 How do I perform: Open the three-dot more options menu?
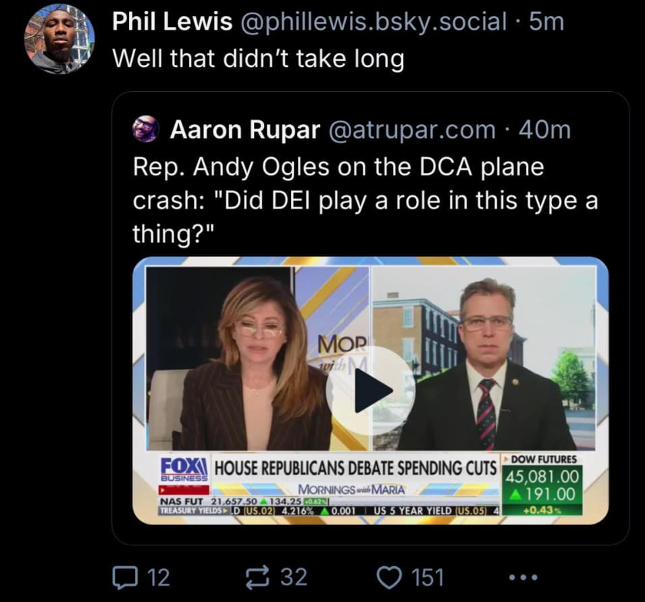tap(523, 577)
